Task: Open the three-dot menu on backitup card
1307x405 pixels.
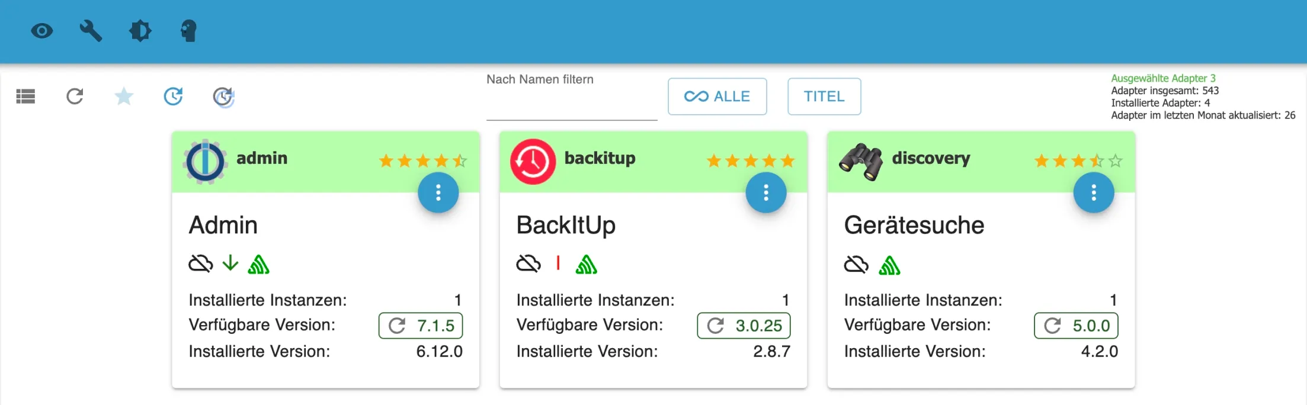Action: (766, 192)
